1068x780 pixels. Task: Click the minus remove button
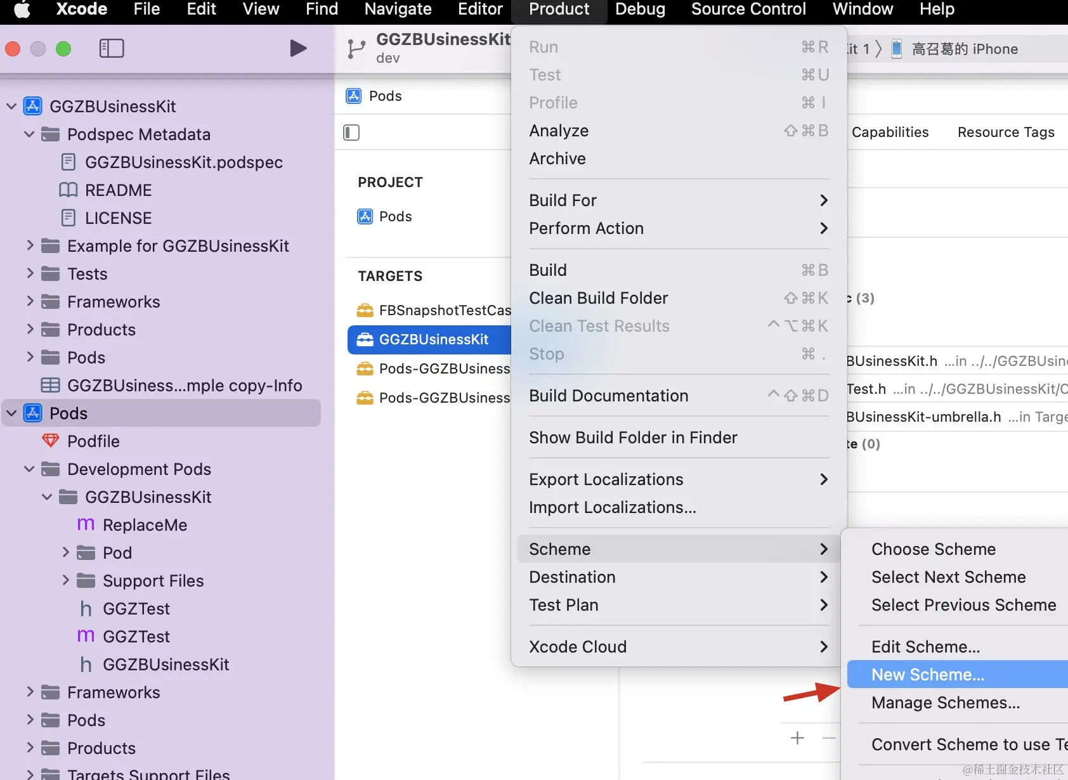829,738
